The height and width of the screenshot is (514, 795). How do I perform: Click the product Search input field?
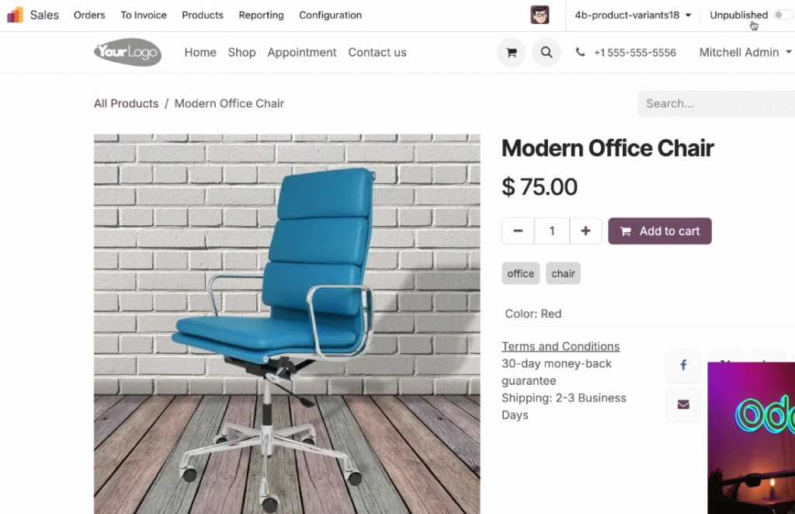point(716,103)
